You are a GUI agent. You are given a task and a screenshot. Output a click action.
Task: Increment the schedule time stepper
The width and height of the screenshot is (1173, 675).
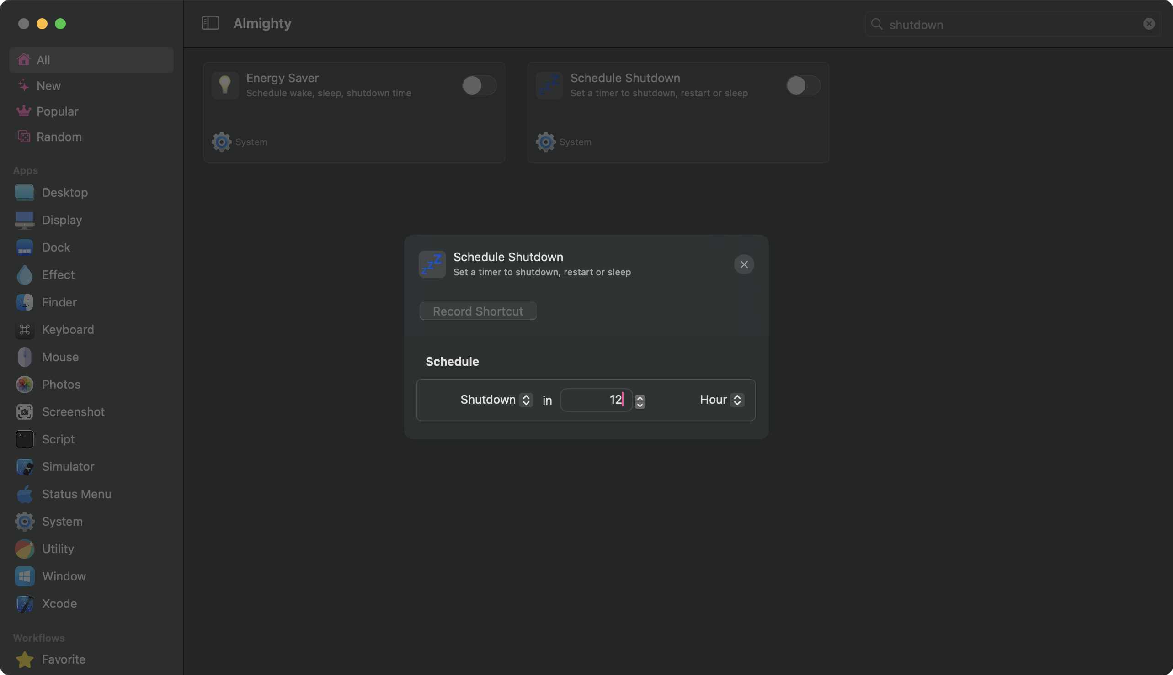pos(640,397)
